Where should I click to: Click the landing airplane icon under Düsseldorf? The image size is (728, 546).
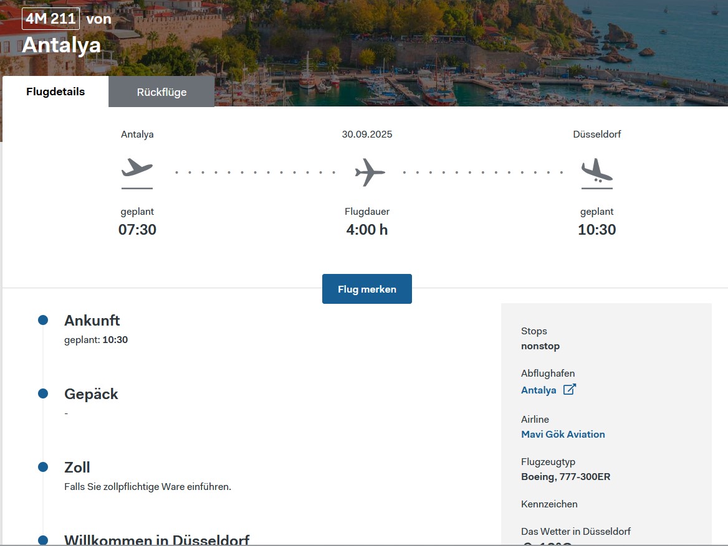(596, 172)
